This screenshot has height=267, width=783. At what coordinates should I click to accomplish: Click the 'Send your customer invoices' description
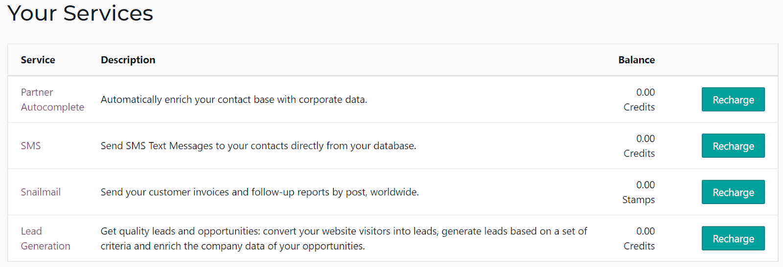(x=259, y=192)
